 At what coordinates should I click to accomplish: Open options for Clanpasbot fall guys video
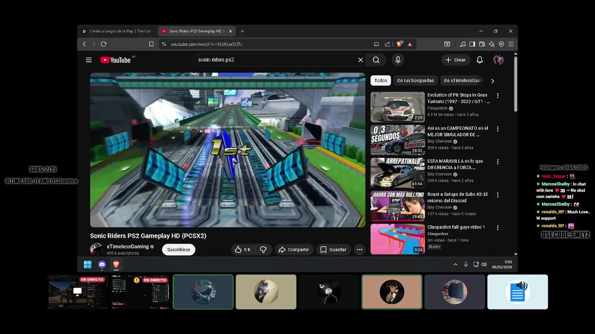coord(498,228)
